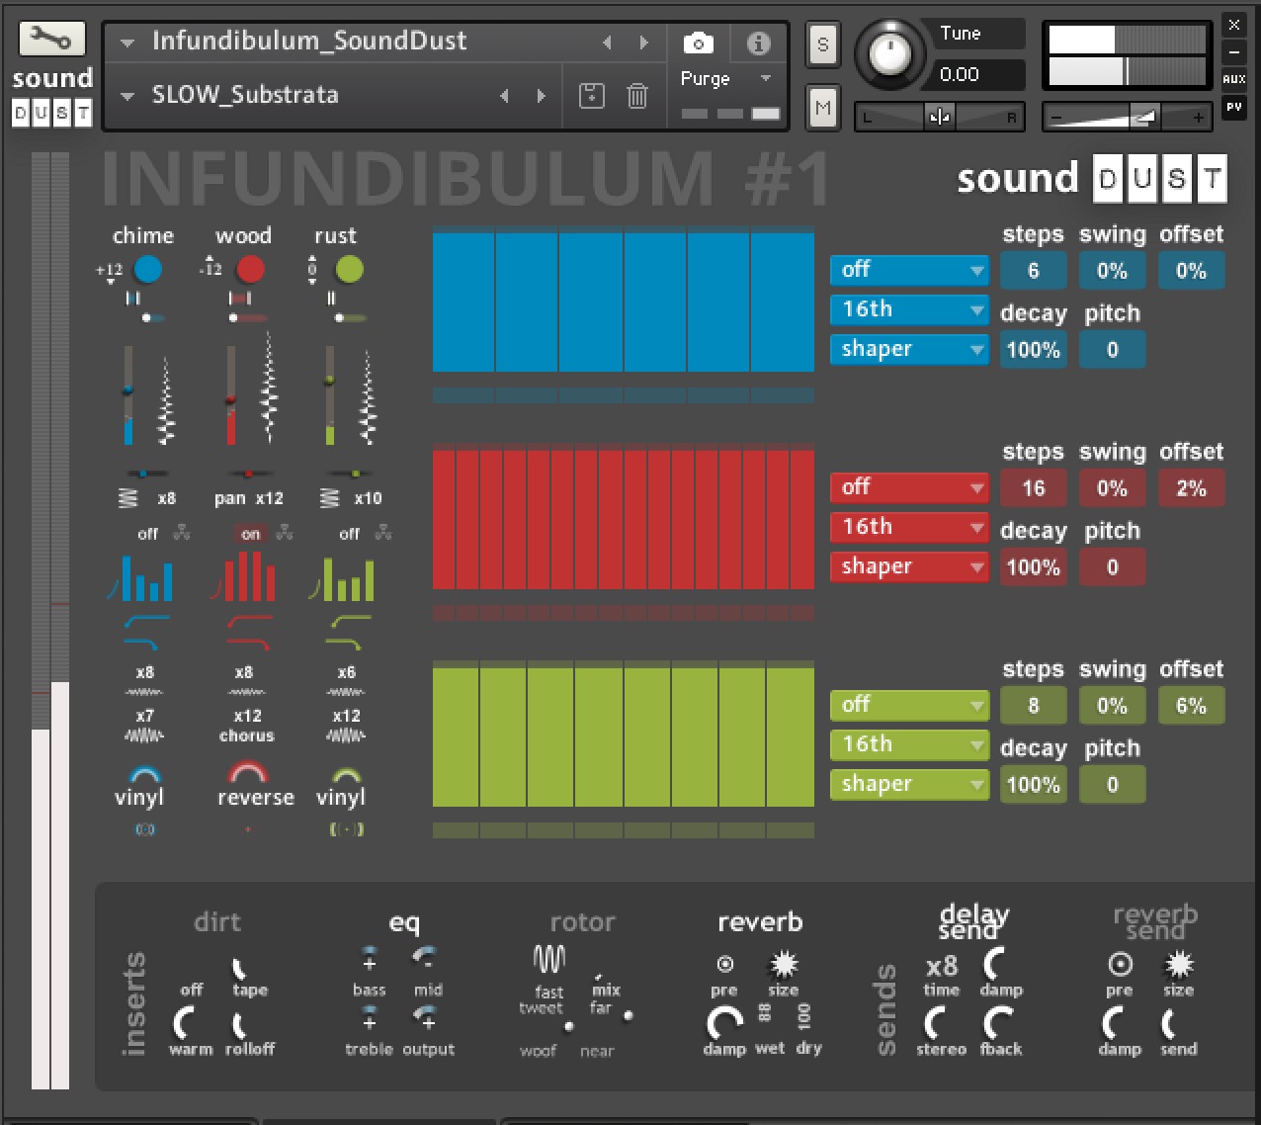The width and height of the screenshot is (1261, 1125).
Task: Select previous snapshot arrow for SLOW_Substrata
Action: [504, 96]
